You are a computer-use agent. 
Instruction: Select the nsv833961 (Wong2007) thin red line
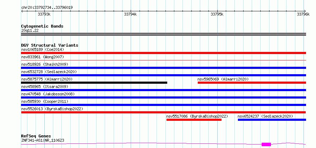(x=163, y=60)
